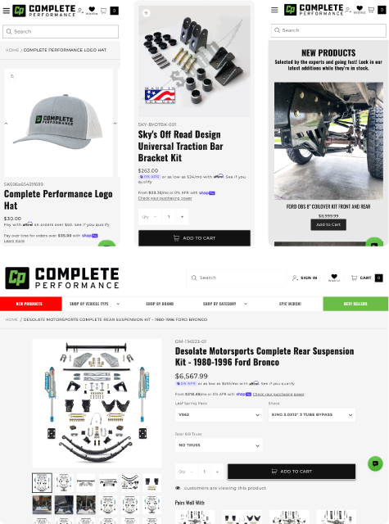Show next hat image with arrow
The width and height of the screenshot is (389, 524).
115,124
